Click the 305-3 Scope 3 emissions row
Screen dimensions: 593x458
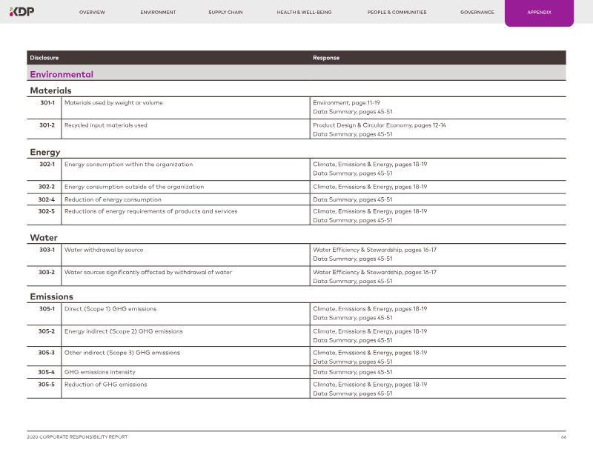pyautogui.click(x=122, y=353)
